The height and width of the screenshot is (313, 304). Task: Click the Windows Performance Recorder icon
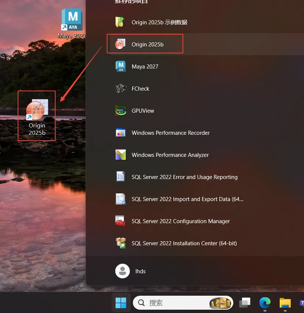click(x=121, y=133)
